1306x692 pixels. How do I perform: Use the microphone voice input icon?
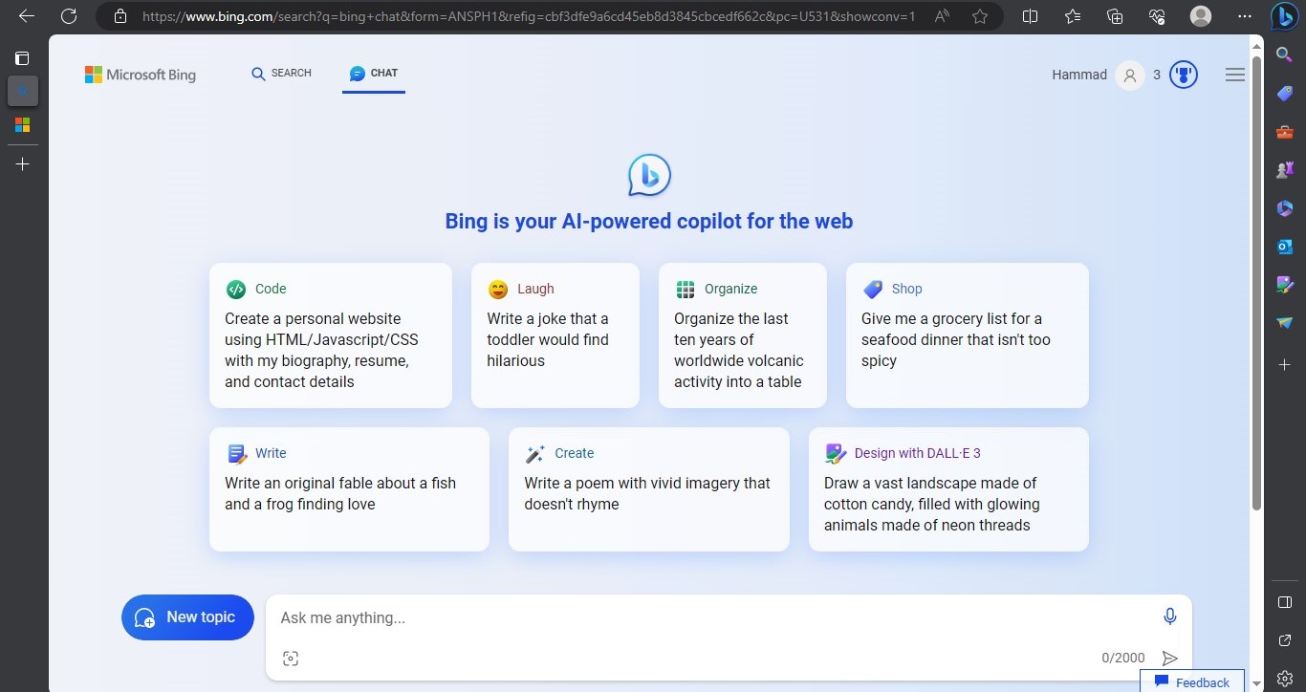click(x=1170, y=616)
